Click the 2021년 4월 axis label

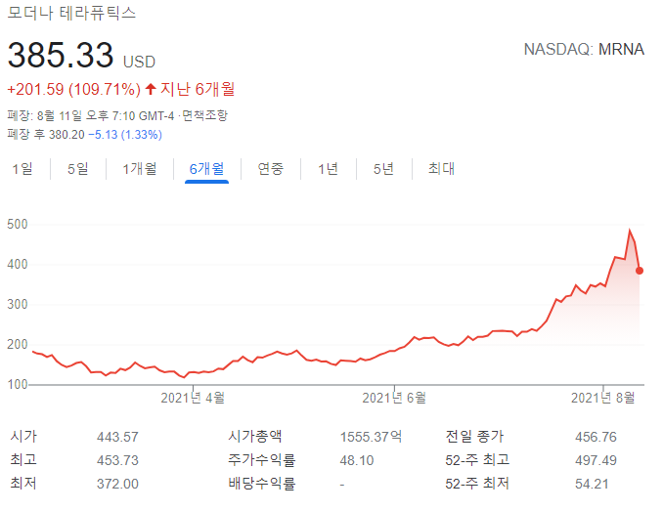[x=193, y=398]
